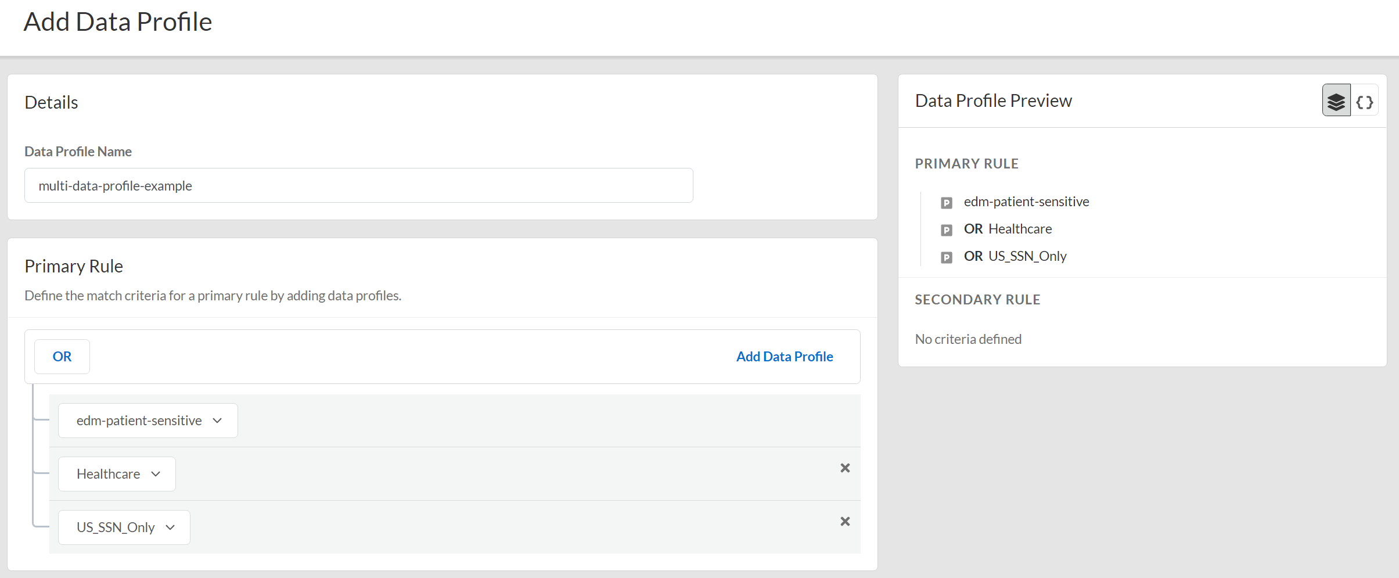Expand the Healthcare profile dropdown
Screen dimensions: 1399x578
click(x=117, y=474)
